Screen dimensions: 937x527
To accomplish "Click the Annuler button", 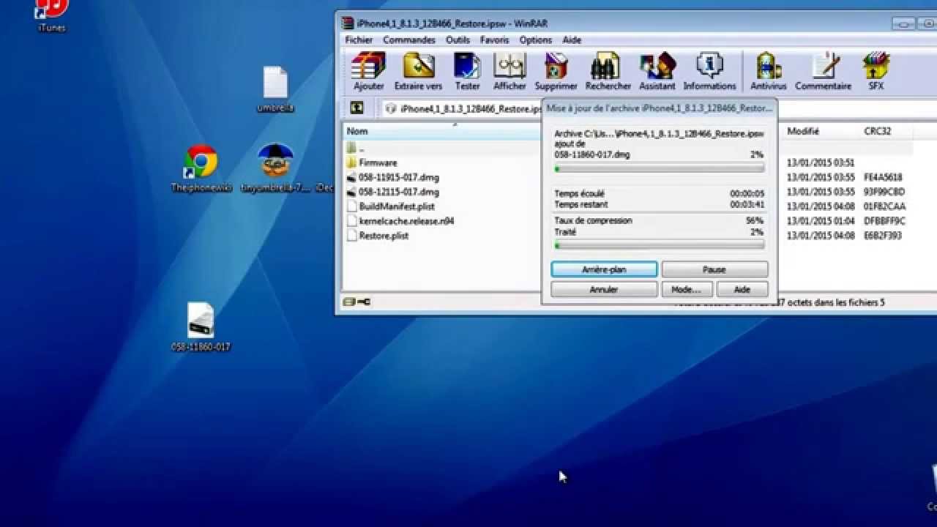I will pyautogui.click(x=604, y=290).
